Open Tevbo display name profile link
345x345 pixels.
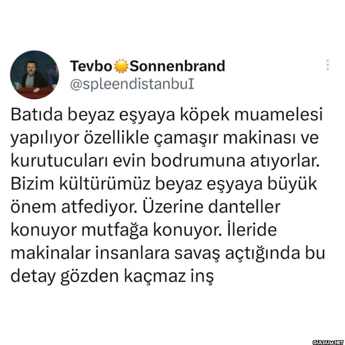(91, 66)
